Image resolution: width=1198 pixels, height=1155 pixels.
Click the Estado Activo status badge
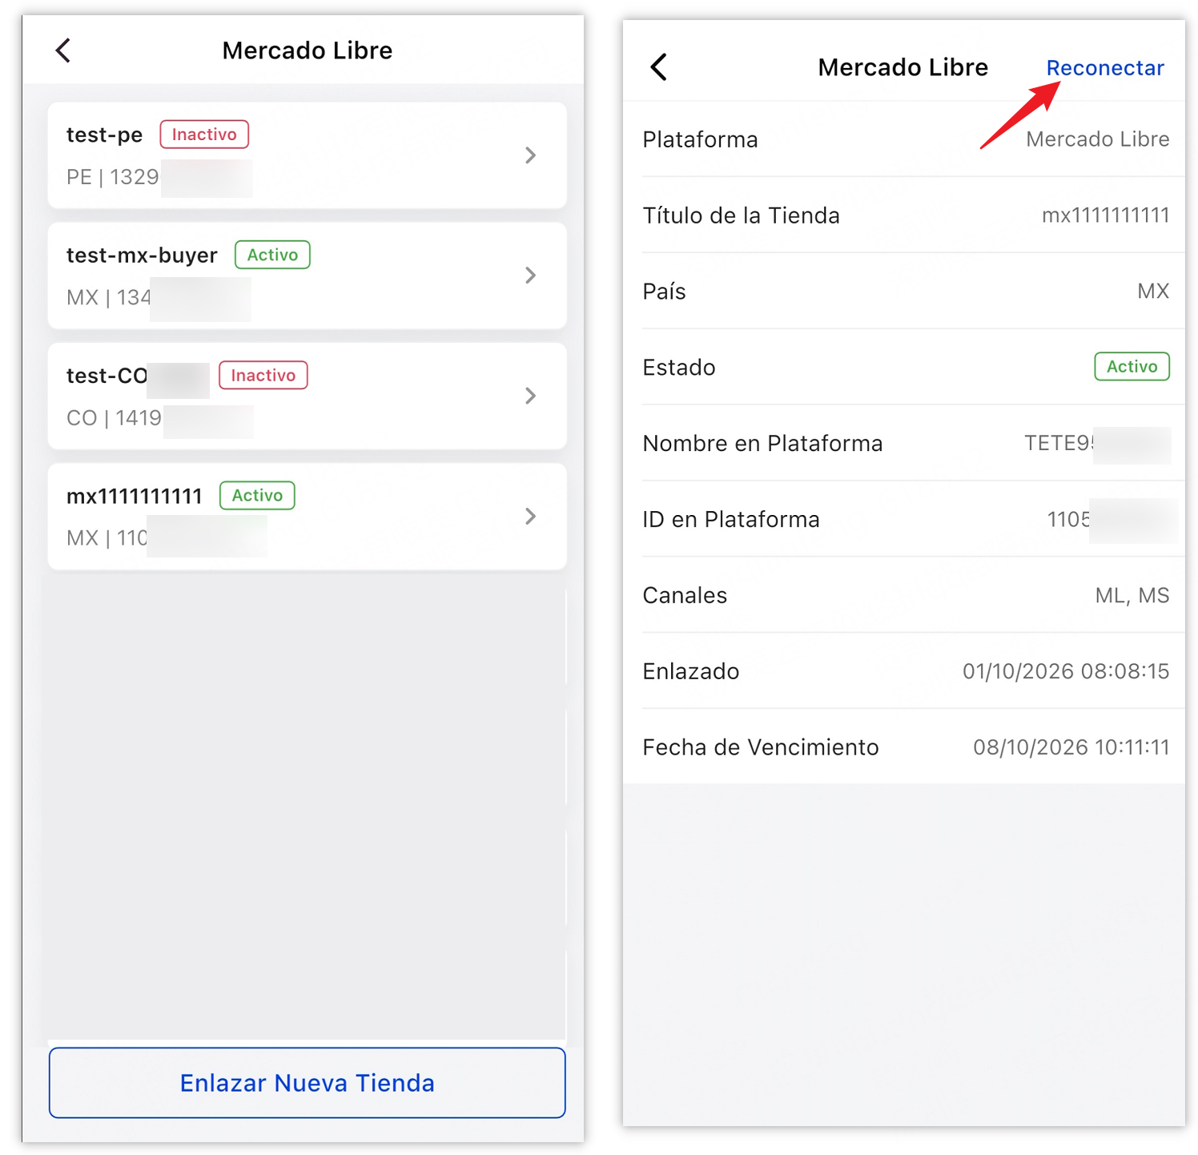click(x=1131, y=367)
